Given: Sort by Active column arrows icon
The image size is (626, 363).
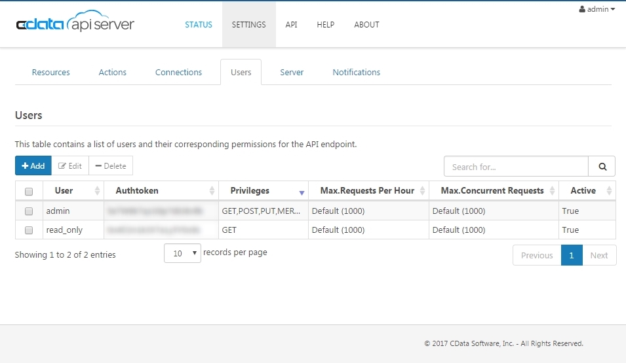Looking at the screenshot, I should (x=609, y=191).
